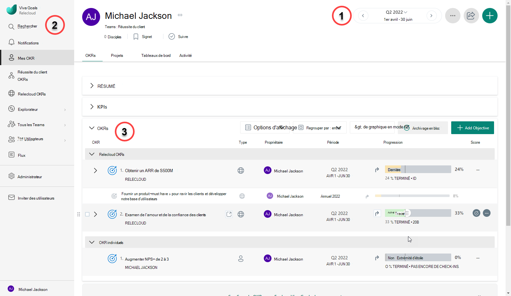Click redirect arrow on Obtenir un ARR row
This screenshot has height=296, width=511.
(x=377, y=170)
